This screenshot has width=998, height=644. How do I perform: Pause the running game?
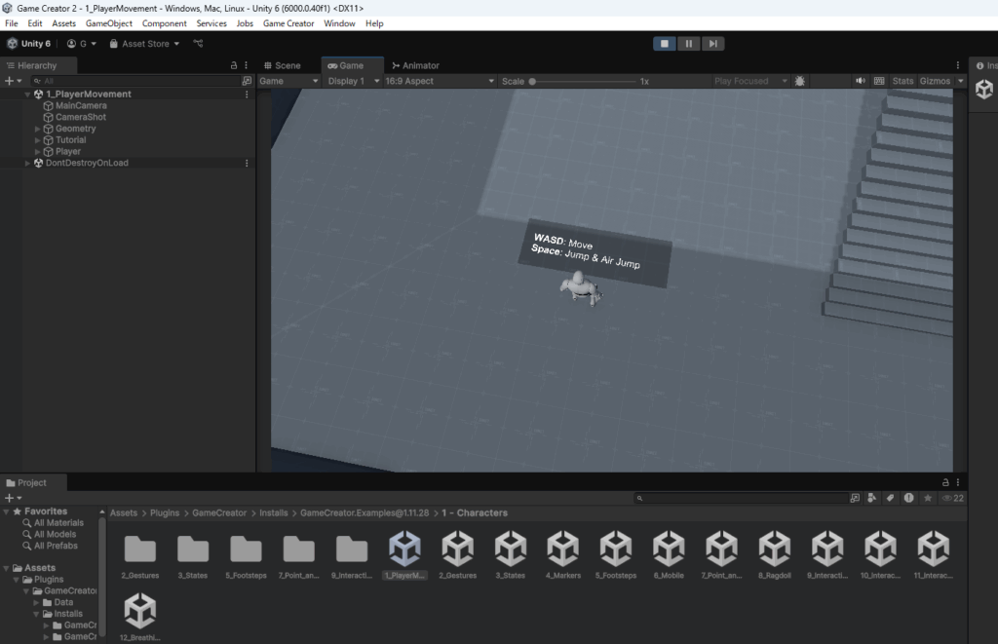tap(689, 43)
